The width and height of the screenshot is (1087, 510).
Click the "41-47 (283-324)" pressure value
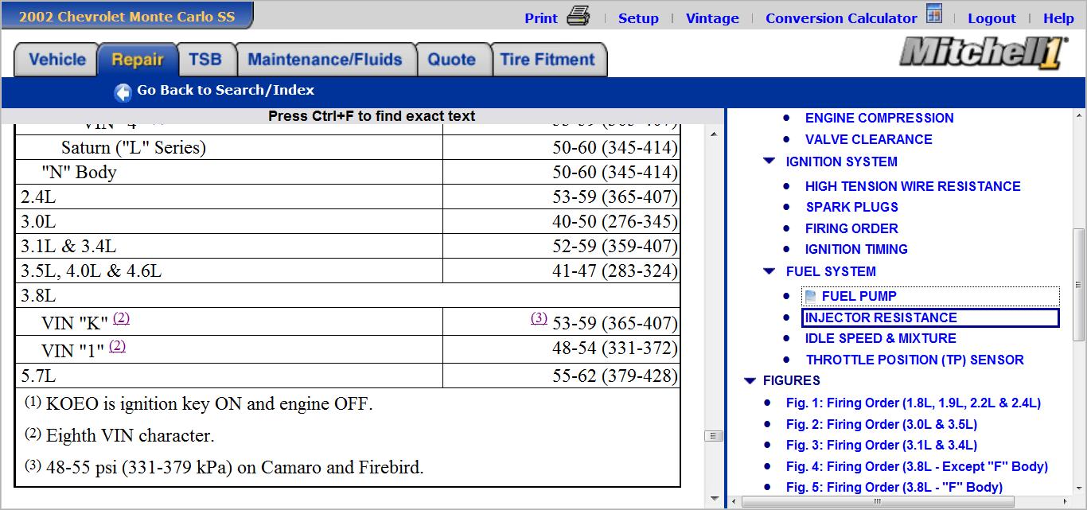(615, 271)
